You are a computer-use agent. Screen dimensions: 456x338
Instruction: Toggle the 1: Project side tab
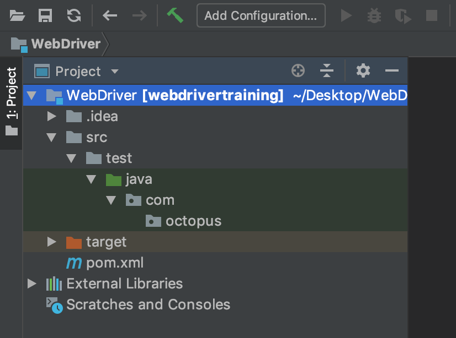[11, 102]
